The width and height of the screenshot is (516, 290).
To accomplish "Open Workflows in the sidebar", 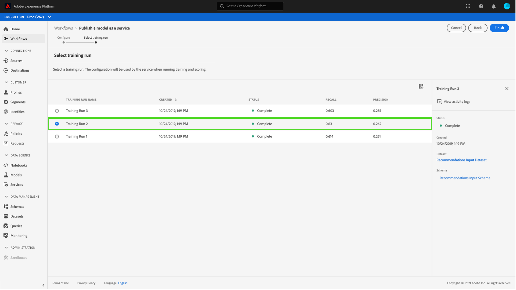I will click(19, 39).
